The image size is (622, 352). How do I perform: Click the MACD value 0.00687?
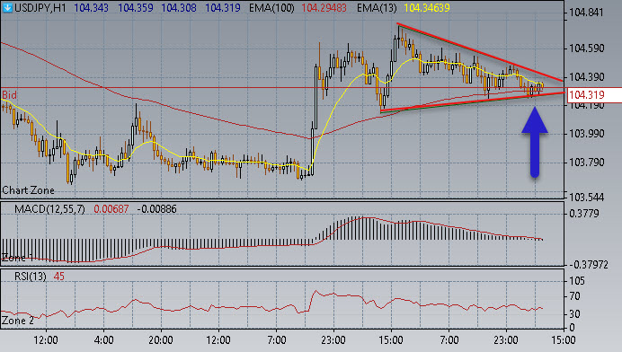coord(111,209)
